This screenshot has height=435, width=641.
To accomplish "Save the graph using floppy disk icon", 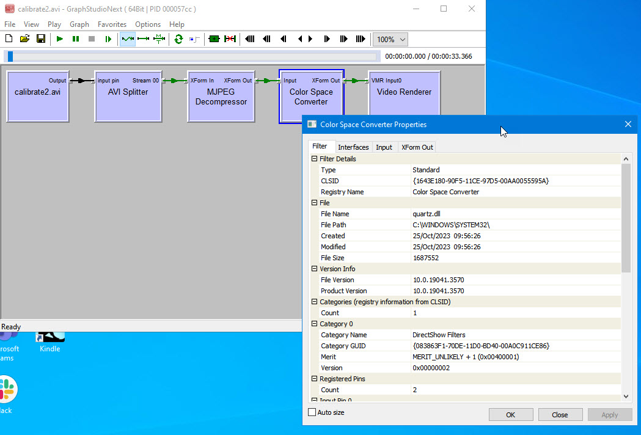I will point(41,39).
